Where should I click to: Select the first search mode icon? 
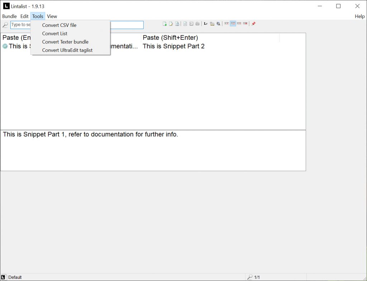click(227, 24)
